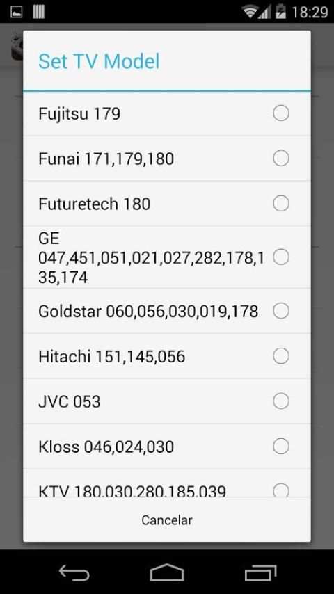The height and width of the screenshot is (594, 334).
Task: Choose the Kloss 046,024,030 list entry
Action: (x=167, y=447)
